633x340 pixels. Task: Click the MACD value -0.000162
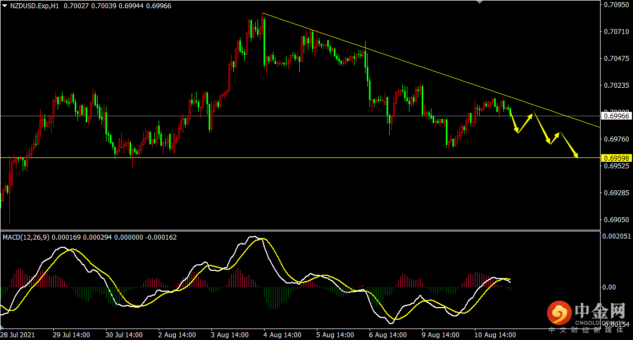tap(161, 237)
